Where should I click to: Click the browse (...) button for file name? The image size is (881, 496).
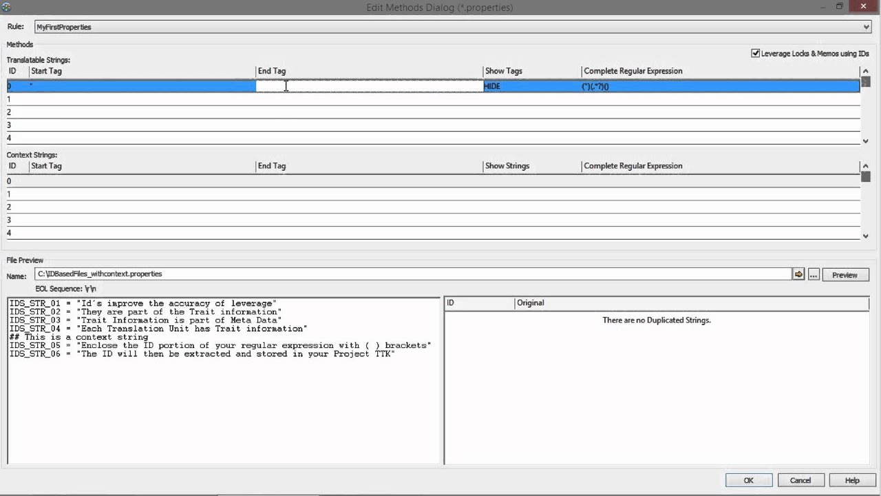[814, 274]
